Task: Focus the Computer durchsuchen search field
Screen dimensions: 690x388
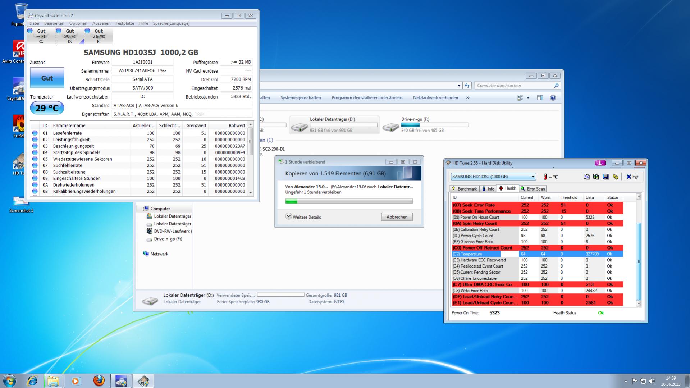Action: click(514, 86)
